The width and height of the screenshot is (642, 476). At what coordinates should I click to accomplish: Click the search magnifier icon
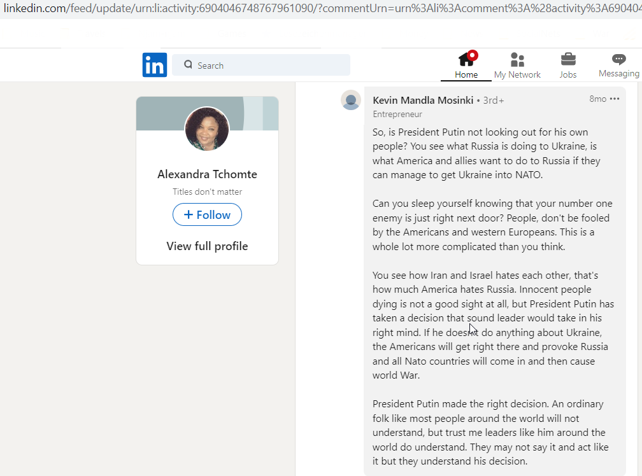click(188, 65)
